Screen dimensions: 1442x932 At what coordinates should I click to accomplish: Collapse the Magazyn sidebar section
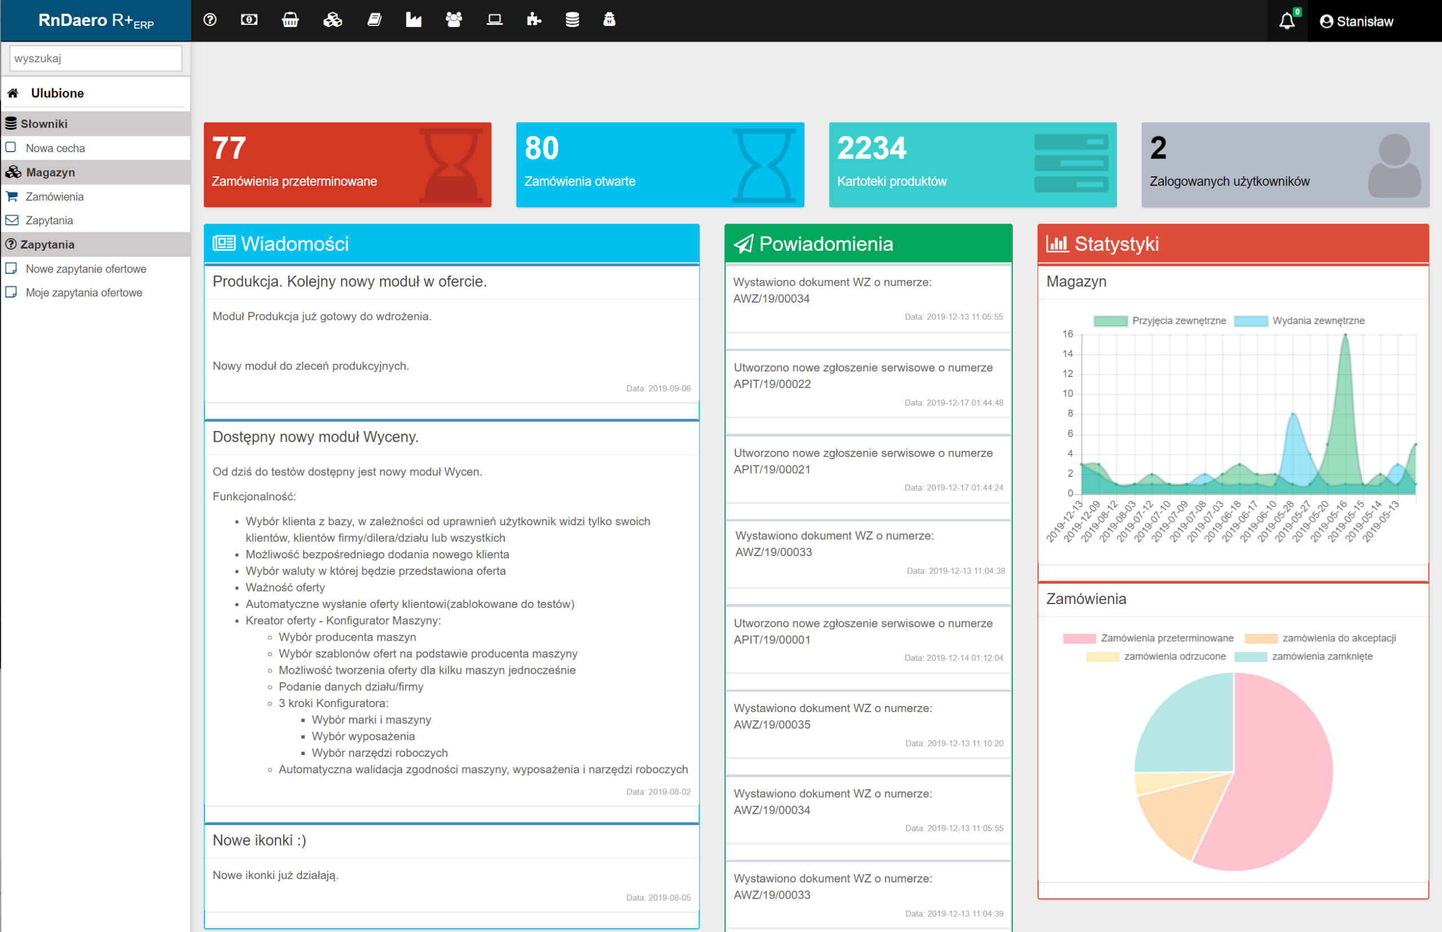(50, 172)
